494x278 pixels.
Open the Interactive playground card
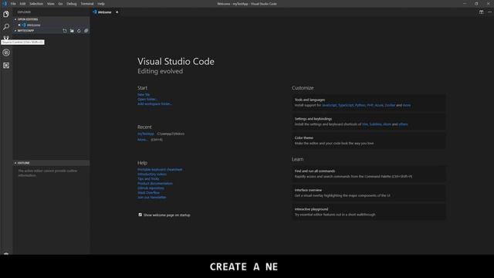[369, 212]
